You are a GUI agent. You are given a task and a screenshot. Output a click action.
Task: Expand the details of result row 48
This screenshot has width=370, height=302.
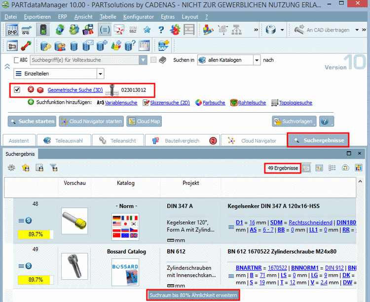(x=21, y=220)
